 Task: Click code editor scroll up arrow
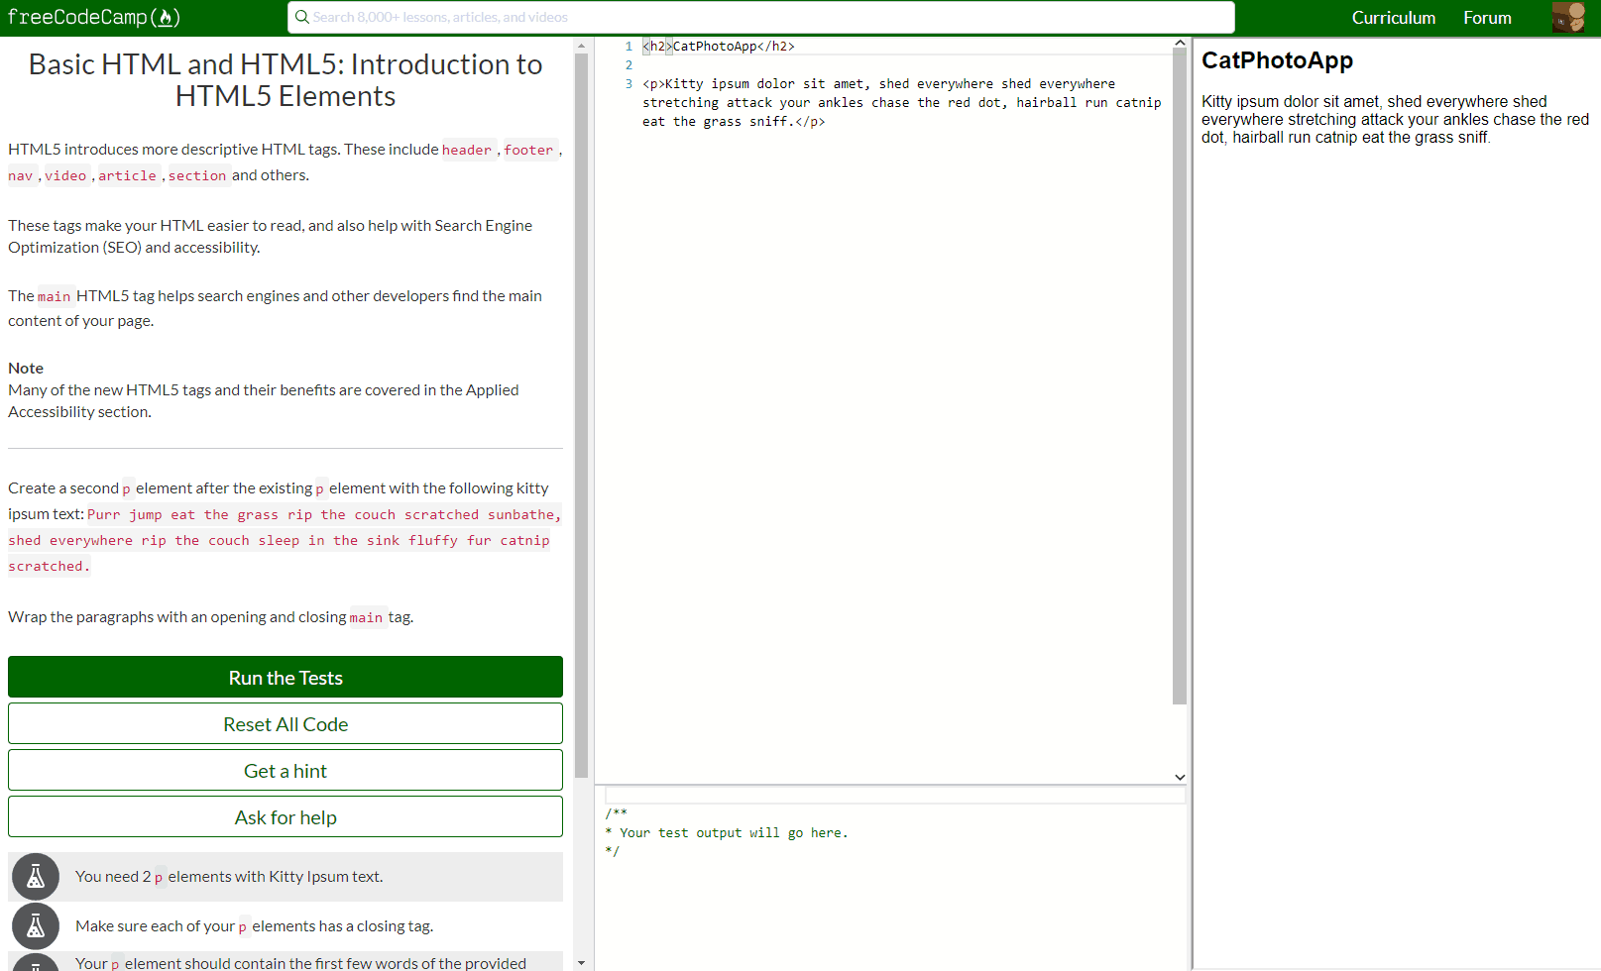point(1180,44)
